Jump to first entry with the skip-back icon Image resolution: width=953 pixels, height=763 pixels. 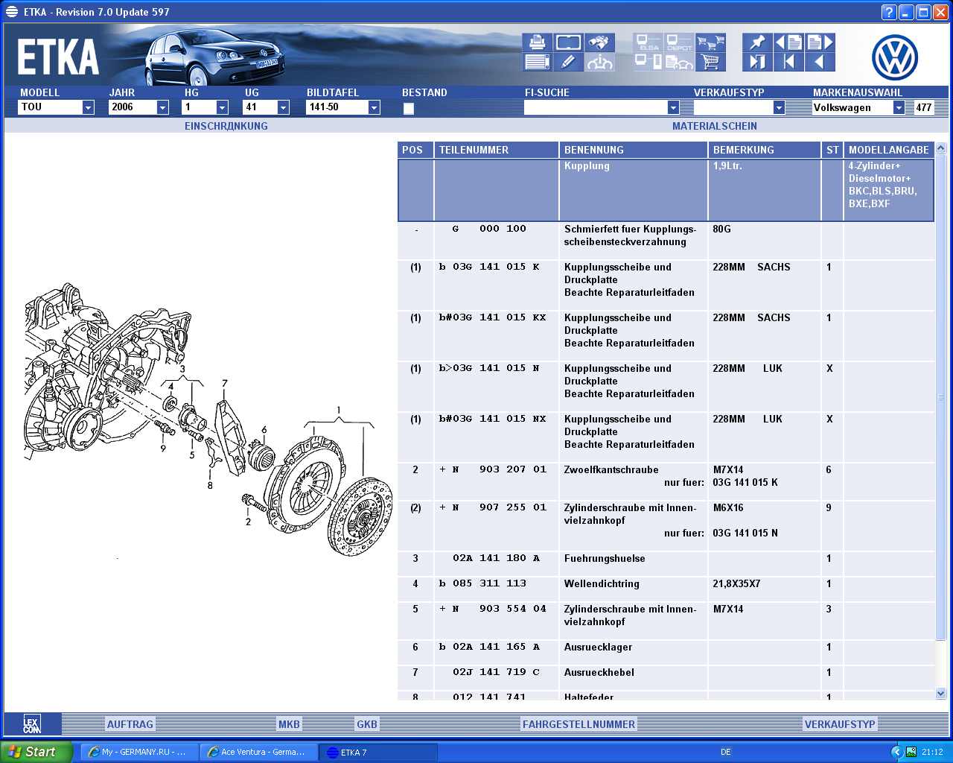[x=788, y=62]
